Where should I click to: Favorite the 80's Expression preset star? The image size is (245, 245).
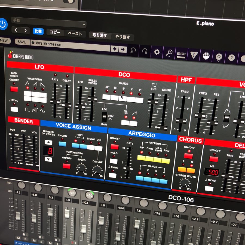tap(33, 42)
